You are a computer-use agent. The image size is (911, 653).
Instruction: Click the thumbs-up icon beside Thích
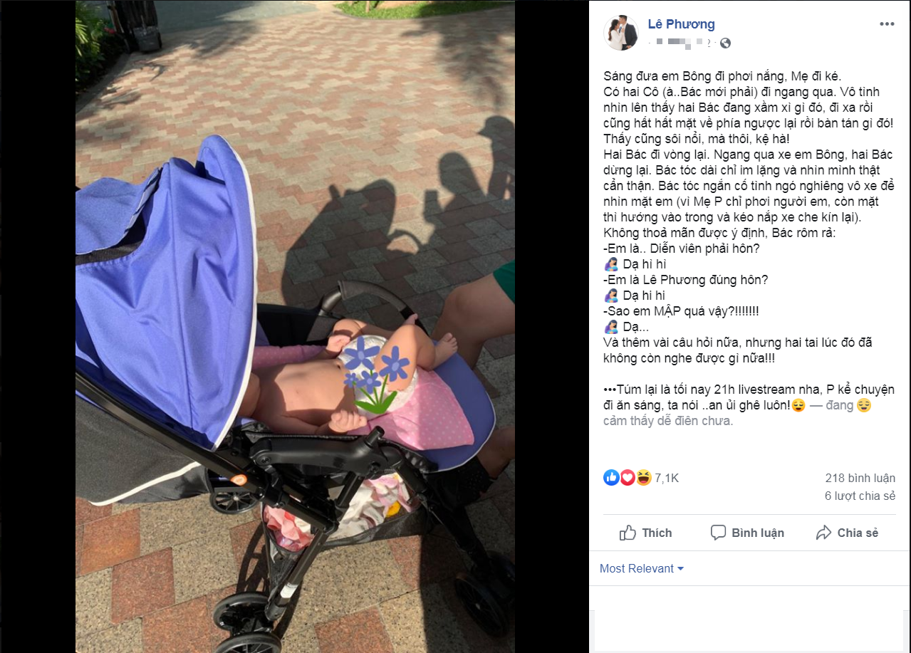pos(628,533)
